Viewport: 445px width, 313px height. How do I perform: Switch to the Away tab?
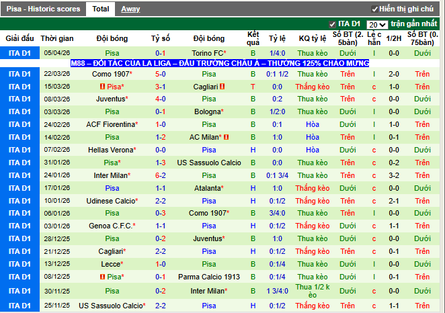[x=130, y=9]
